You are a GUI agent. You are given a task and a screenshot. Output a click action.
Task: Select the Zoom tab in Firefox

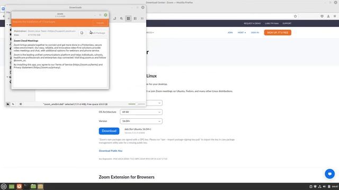3,9
